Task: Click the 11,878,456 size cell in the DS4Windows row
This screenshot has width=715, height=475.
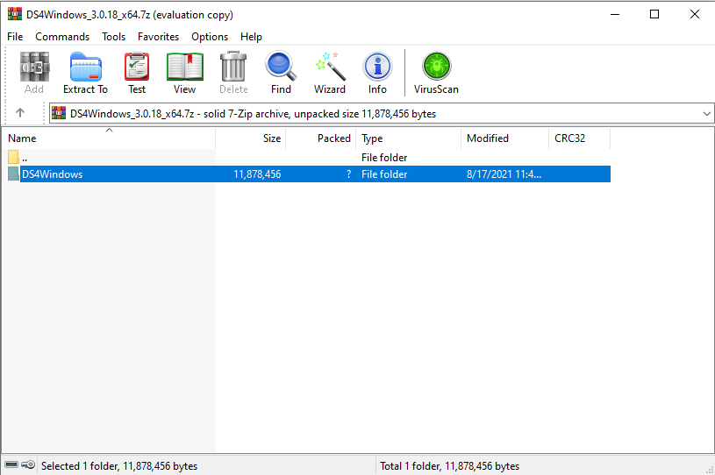Action: pyautogui.click(x=257, y=174)
